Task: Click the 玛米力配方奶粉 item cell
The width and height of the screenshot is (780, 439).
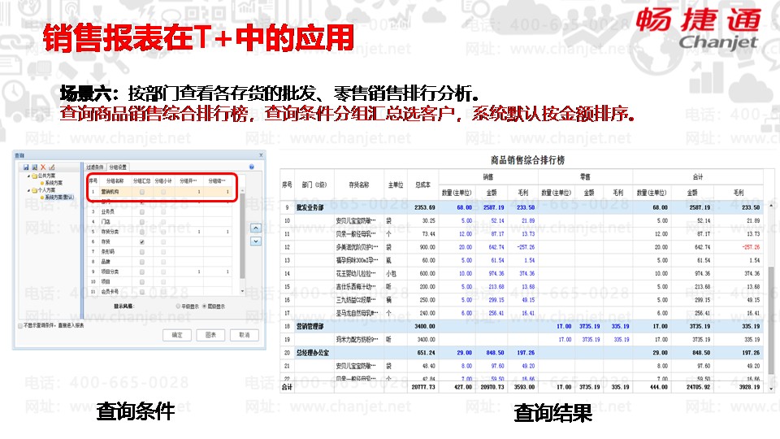Action: (x=358, y=340)
